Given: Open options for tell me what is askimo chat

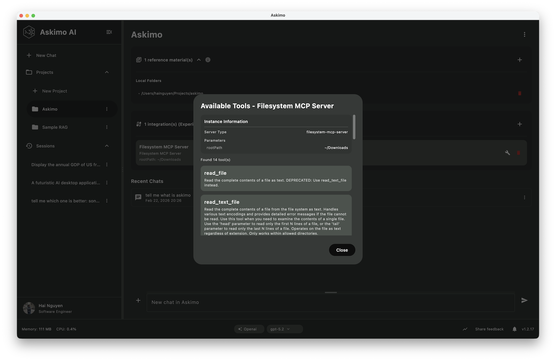Looking at the screenshot, I should 525,197.
